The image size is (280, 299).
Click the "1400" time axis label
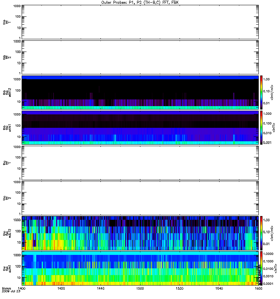coord(22,289)
